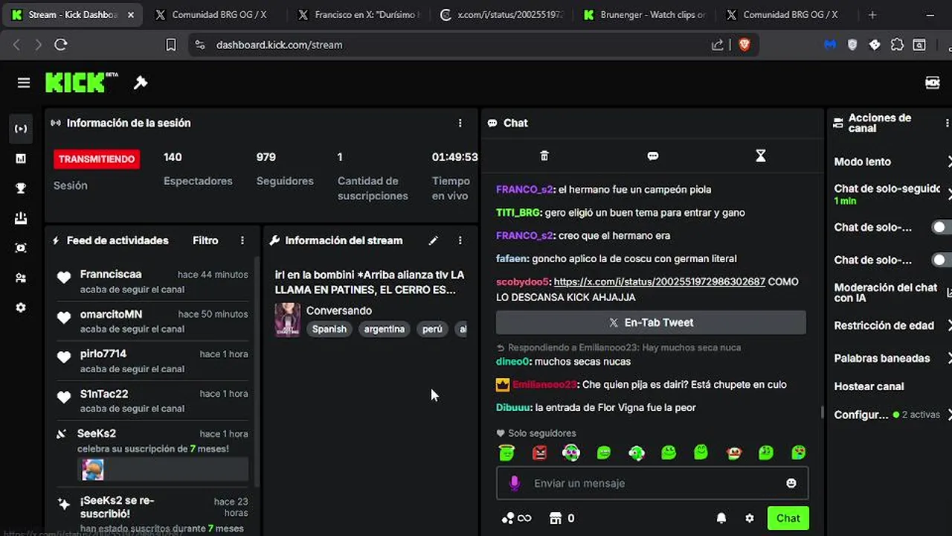Screen dimensions: 952x536
Task: Toggle the first Chat de solo switch
Action: pyautogui.click(x=942, y=227)
